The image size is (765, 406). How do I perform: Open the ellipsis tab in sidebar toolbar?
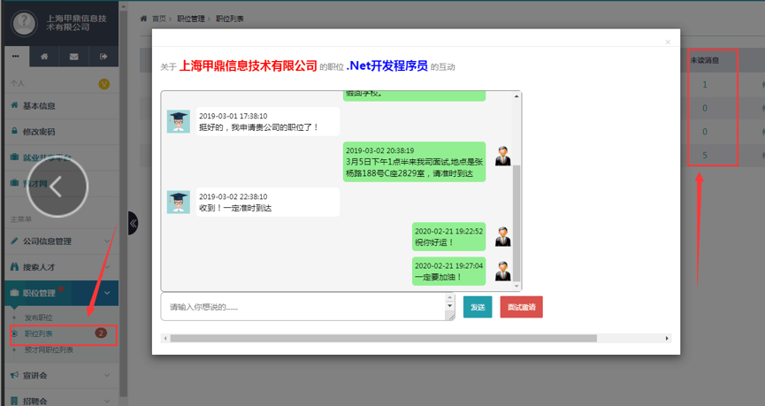point(16,56)
